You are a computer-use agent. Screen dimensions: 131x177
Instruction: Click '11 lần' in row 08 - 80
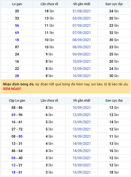point(114,136)
